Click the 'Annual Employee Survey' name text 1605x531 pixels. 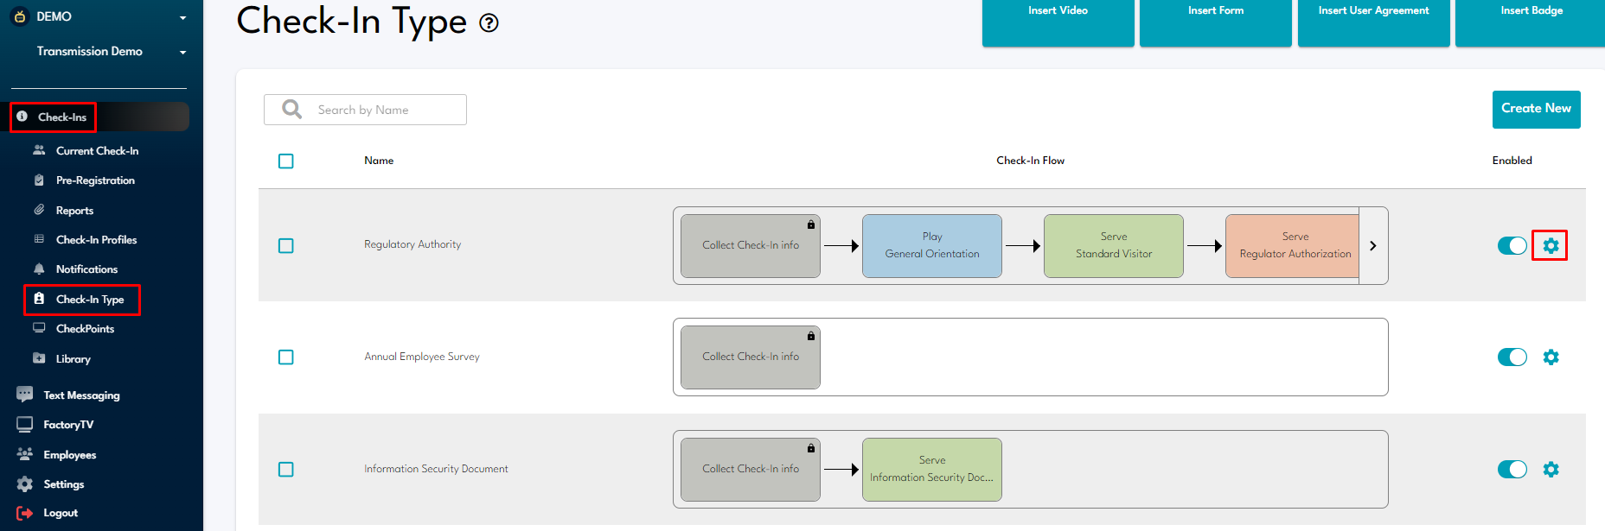(x=422, y=357)
